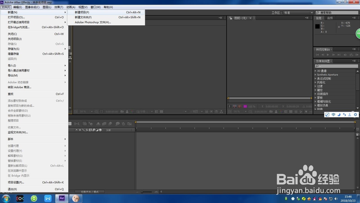Open the 效果和预置 panel options menu
This screenshot has width=360, height=203.
[x=354, y=61]
